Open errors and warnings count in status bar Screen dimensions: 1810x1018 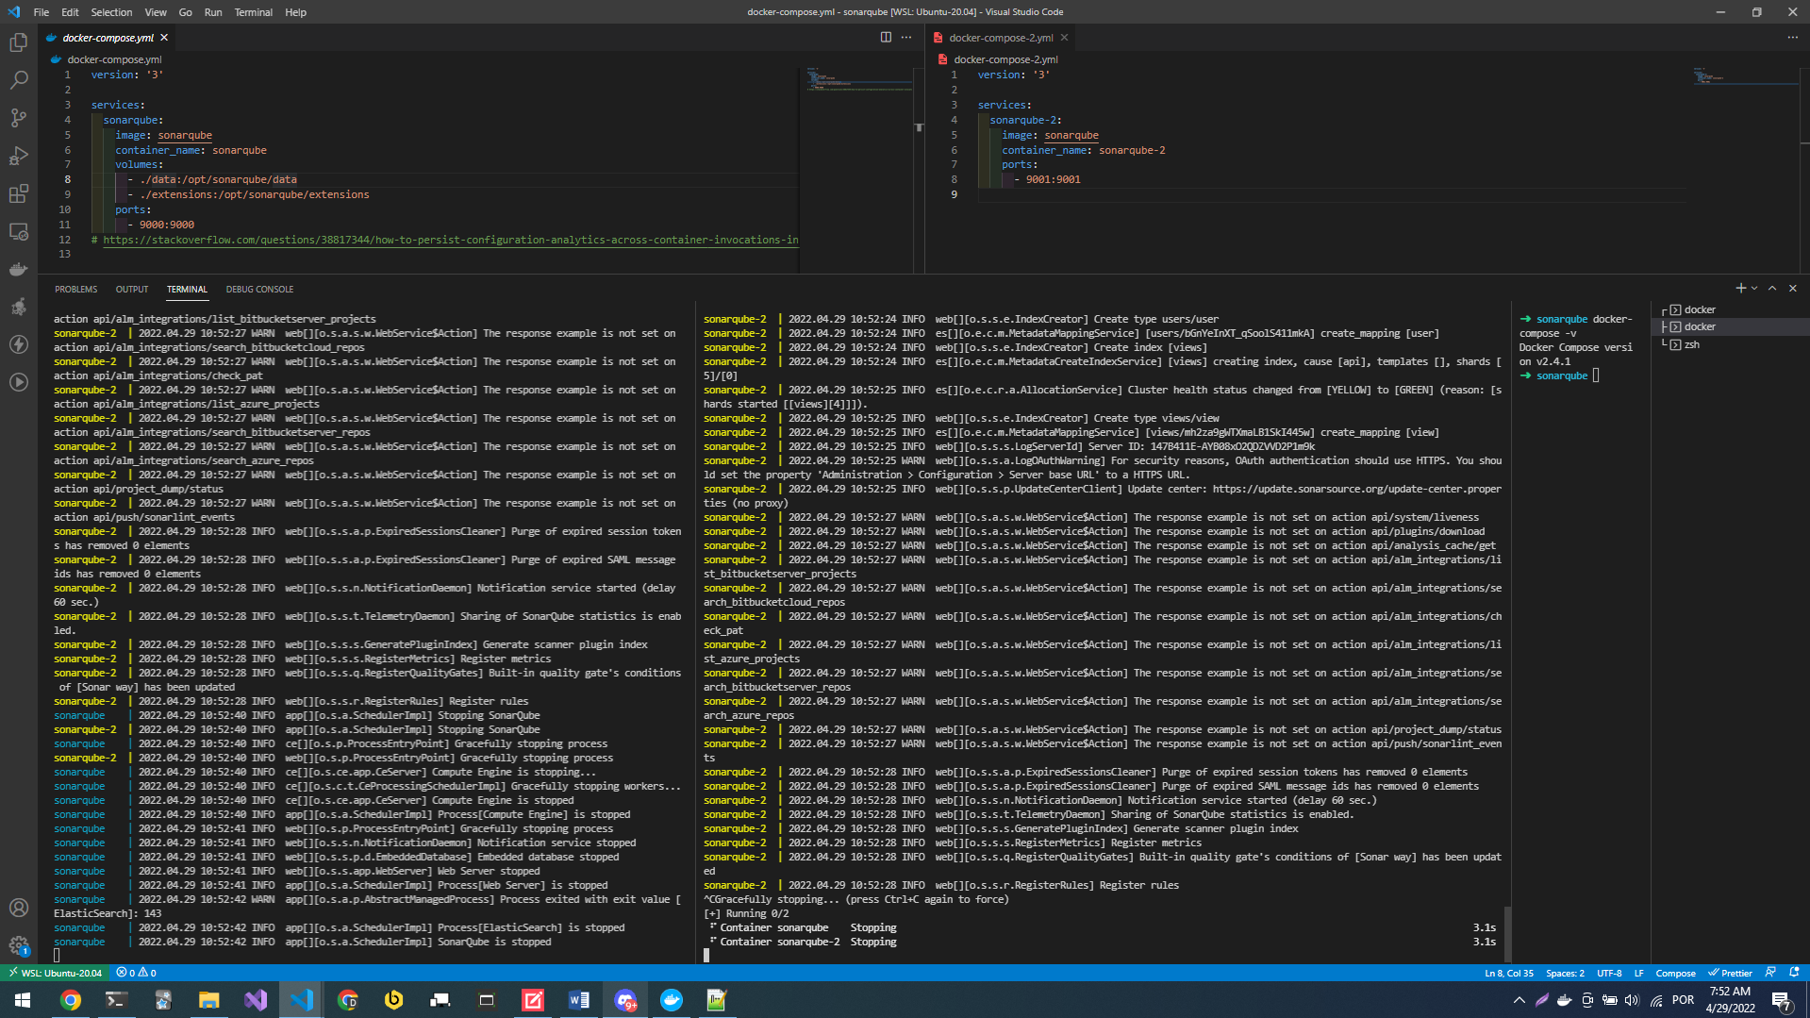click(x=136, y=973)
